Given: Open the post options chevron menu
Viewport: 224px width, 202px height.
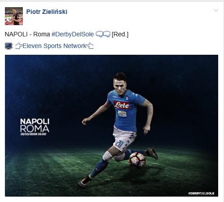Looking at the screenshot, I should click(216, 10).
